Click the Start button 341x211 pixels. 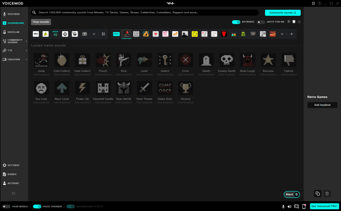[x=292, y=194]
